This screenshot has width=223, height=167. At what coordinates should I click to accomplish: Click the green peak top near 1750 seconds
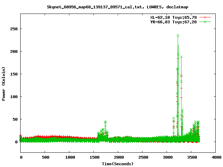click(105, 122)
